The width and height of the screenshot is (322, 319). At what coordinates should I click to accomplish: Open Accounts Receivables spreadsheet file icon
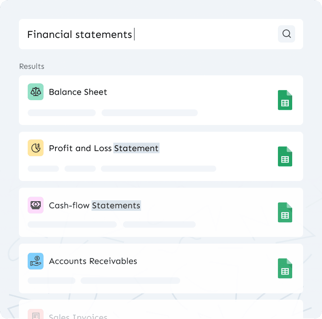tap(285, 268)
